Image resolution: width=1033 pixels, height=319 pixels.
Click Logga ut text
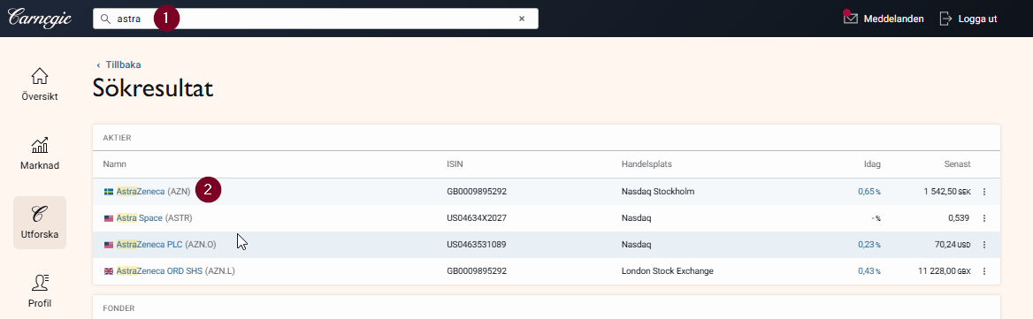tap(977, 19)
